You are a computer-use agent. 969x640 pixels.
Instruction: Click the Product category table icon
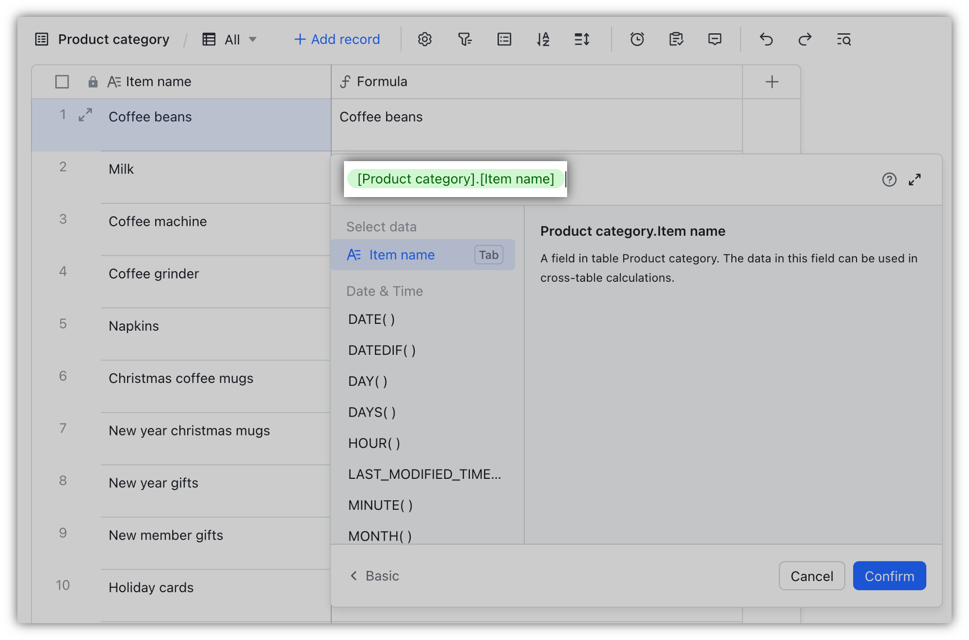tap(42, 39)
